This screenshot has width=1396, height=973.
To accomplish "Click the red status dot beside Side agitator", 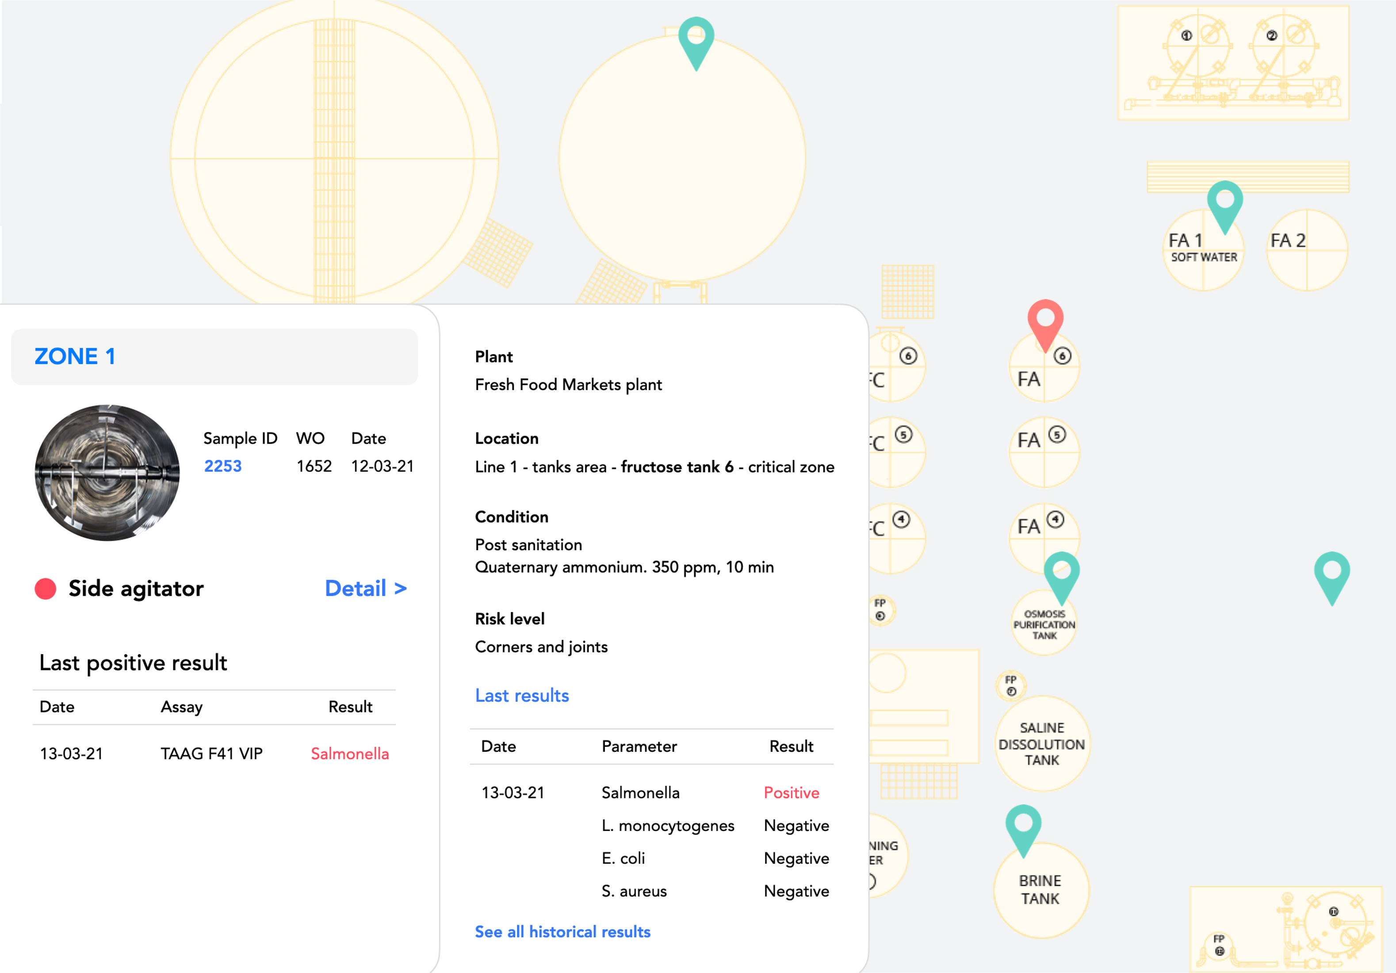I will [x=46, y=589].
